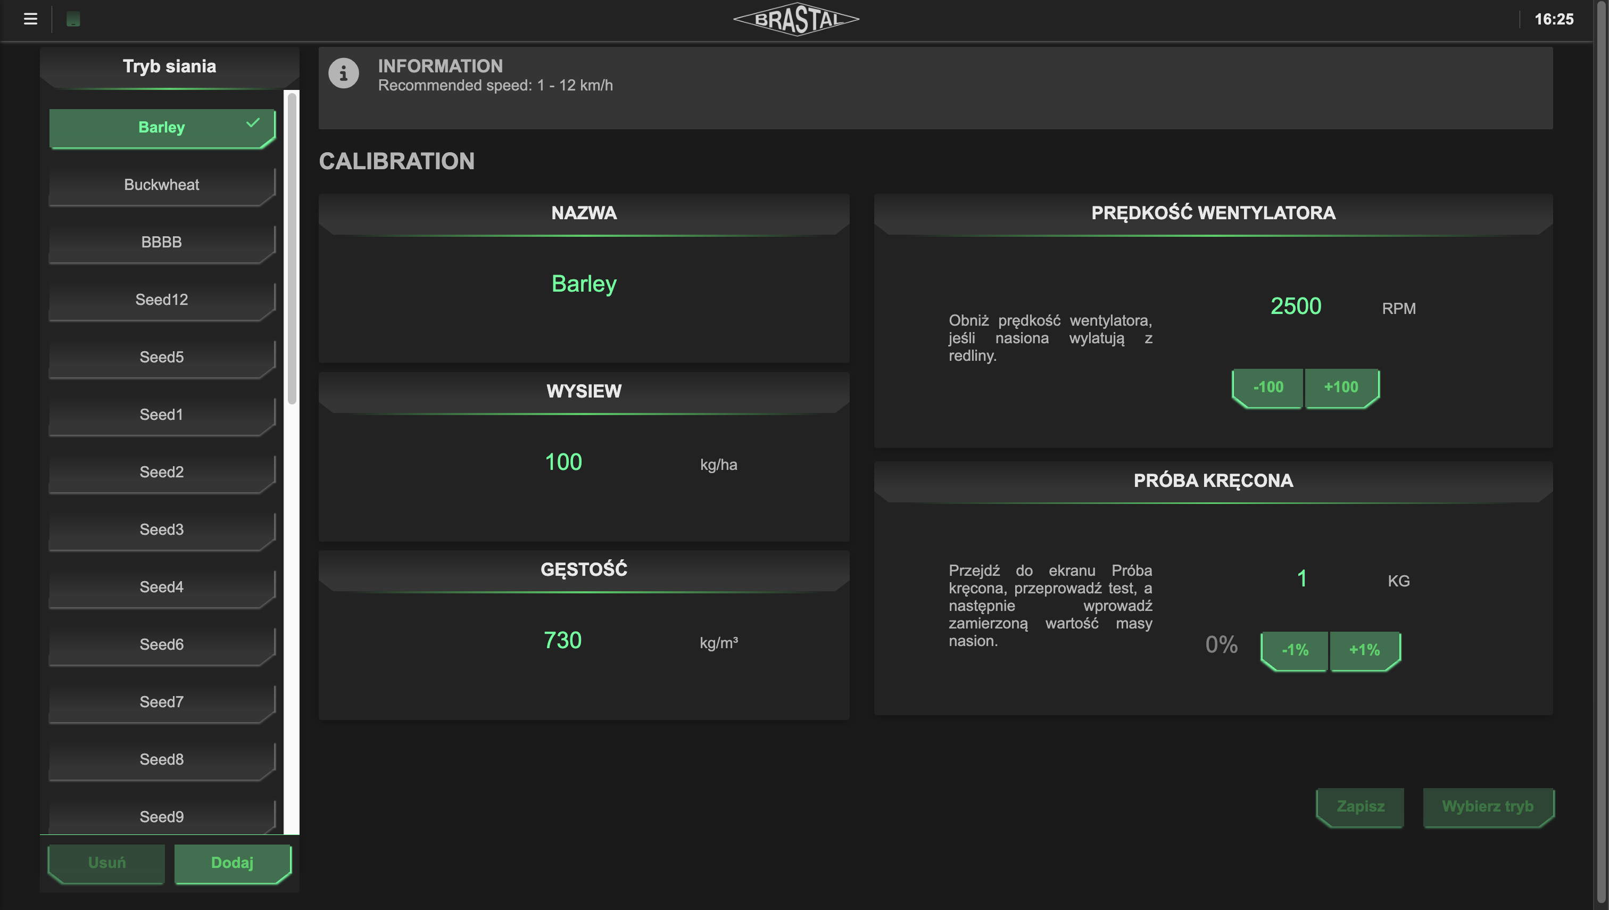1609x910 pixels.
Task: Click the Wybierz tryb button
Action: click(x=1487, y=806)
